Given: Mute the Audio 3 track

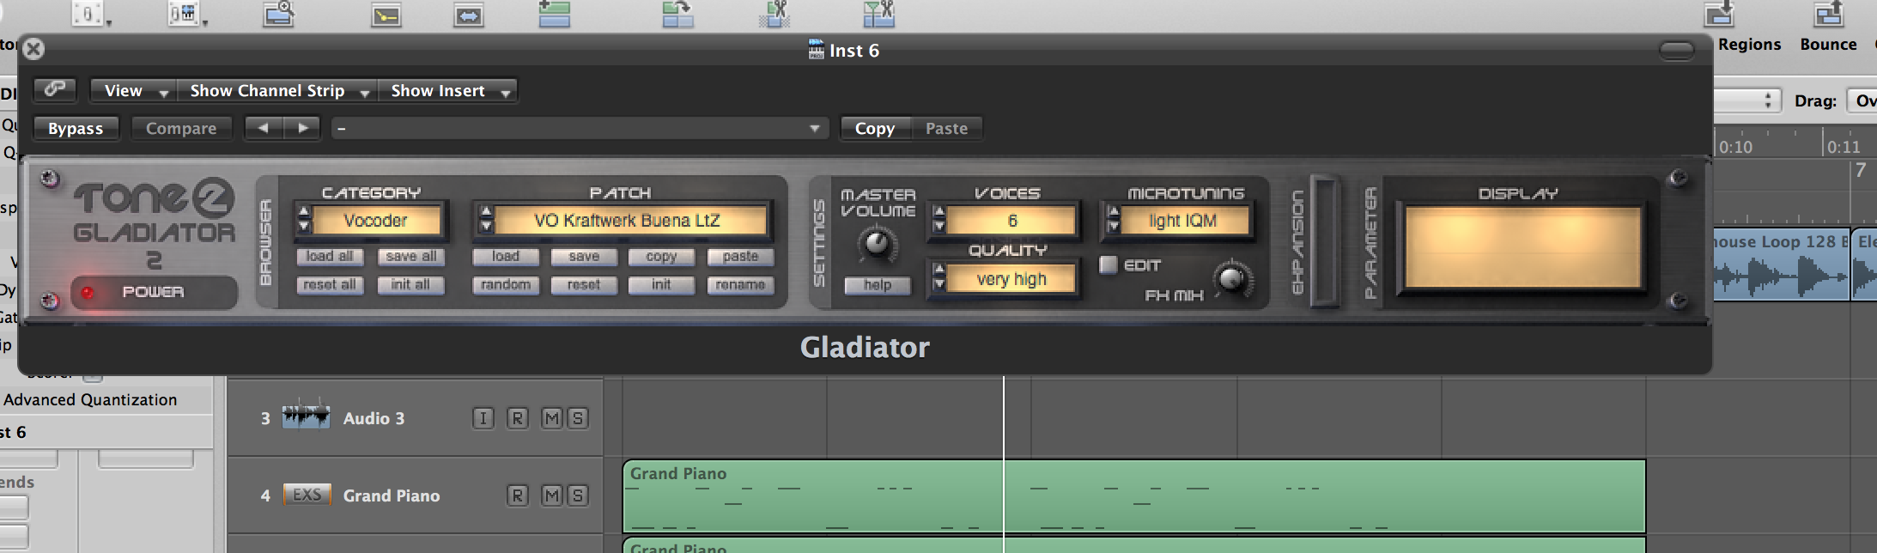Looking at the screenshot, I should coord(552,418).
